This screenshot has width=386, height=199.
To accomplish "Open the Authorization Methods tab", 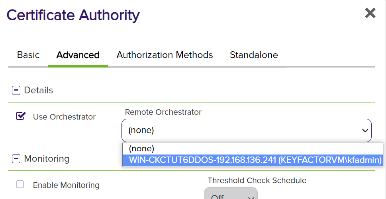I will click(165, 55).
